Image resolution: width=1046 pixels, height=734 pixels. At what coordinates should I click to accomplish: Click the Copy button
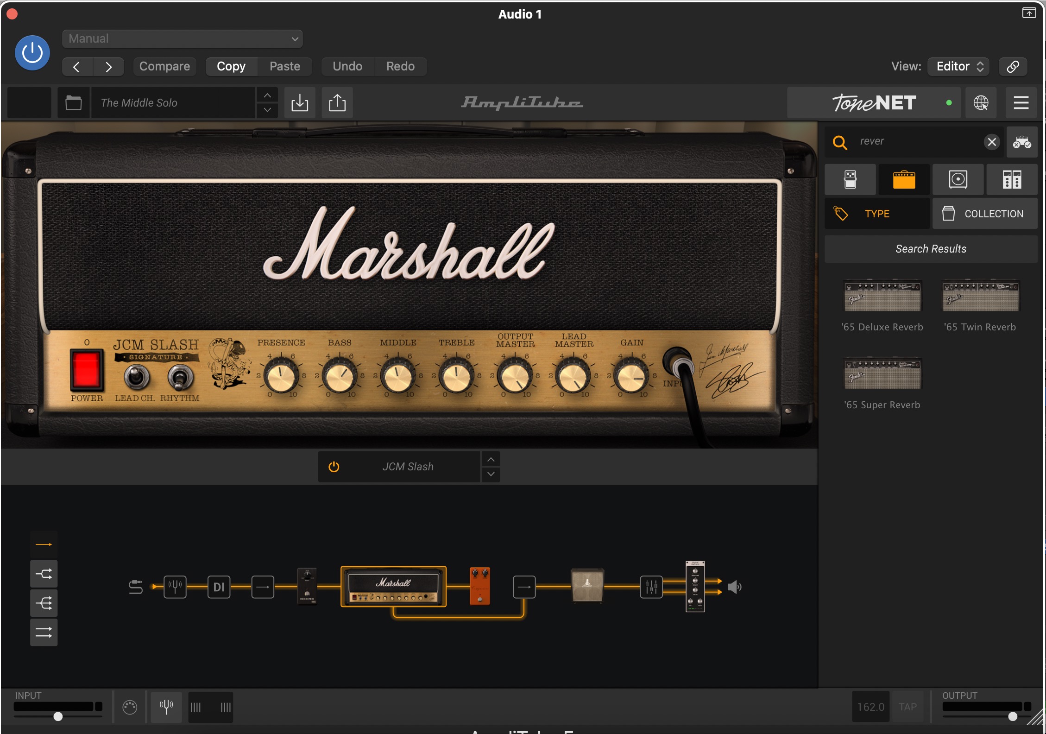click(231, 67)
